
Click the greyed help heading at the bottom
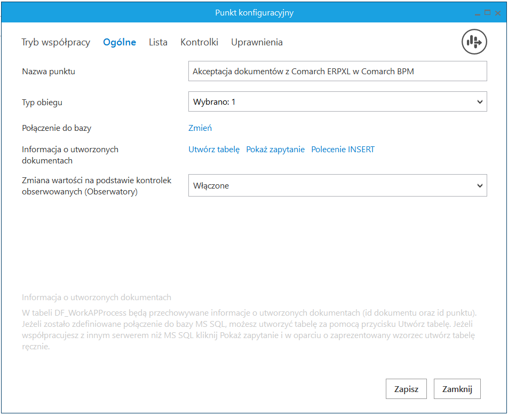(x=97, y=297)
